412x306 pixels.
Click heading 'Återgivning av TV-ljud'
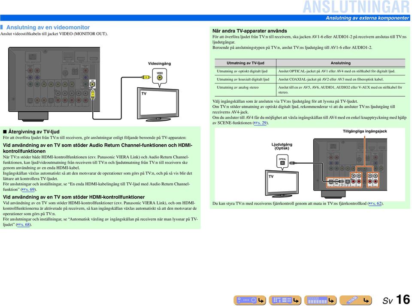pyautogui.click(x=33, y=132)
